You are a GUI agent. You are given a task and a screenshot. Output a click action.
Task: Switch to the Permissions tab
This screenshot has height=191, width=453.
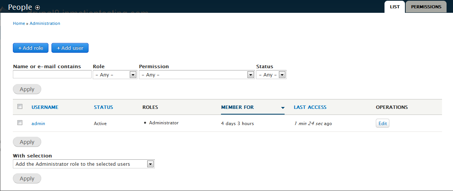(426, 7)
